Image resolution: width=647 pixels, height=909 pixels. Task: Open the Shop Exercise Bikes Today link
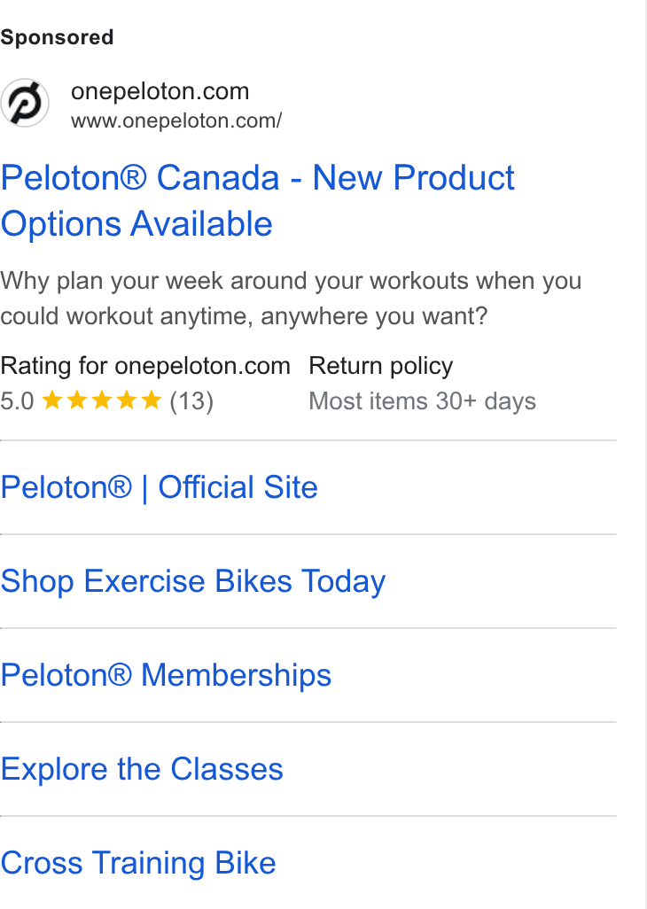[x=193, y=581]
